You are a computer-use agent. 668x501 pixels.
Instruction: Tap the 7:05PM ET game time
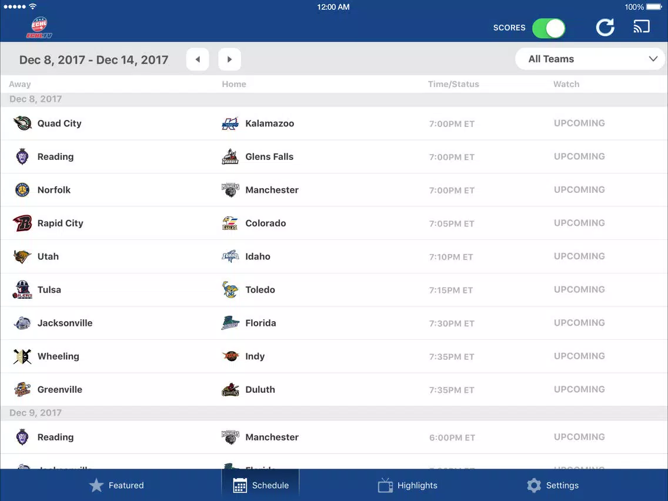(452, 223)
